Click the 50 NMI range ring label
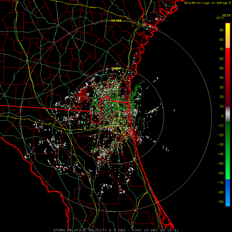The height and width of the screenshot is (232, 232). click(116, 68)
